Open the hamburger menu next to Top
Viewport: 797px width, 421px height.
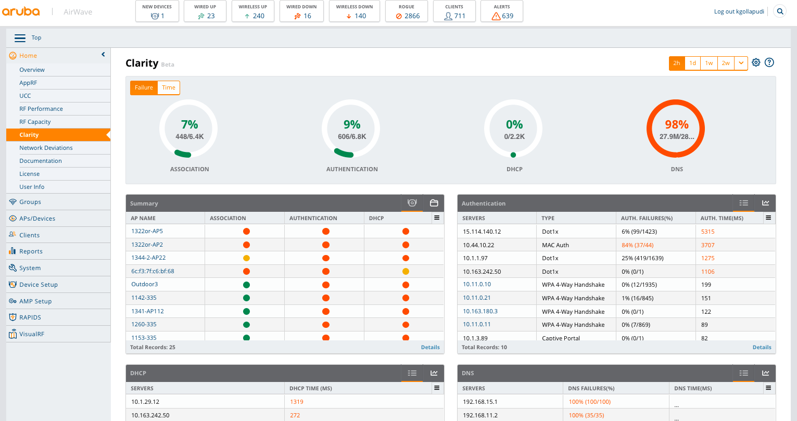[20, 38]
